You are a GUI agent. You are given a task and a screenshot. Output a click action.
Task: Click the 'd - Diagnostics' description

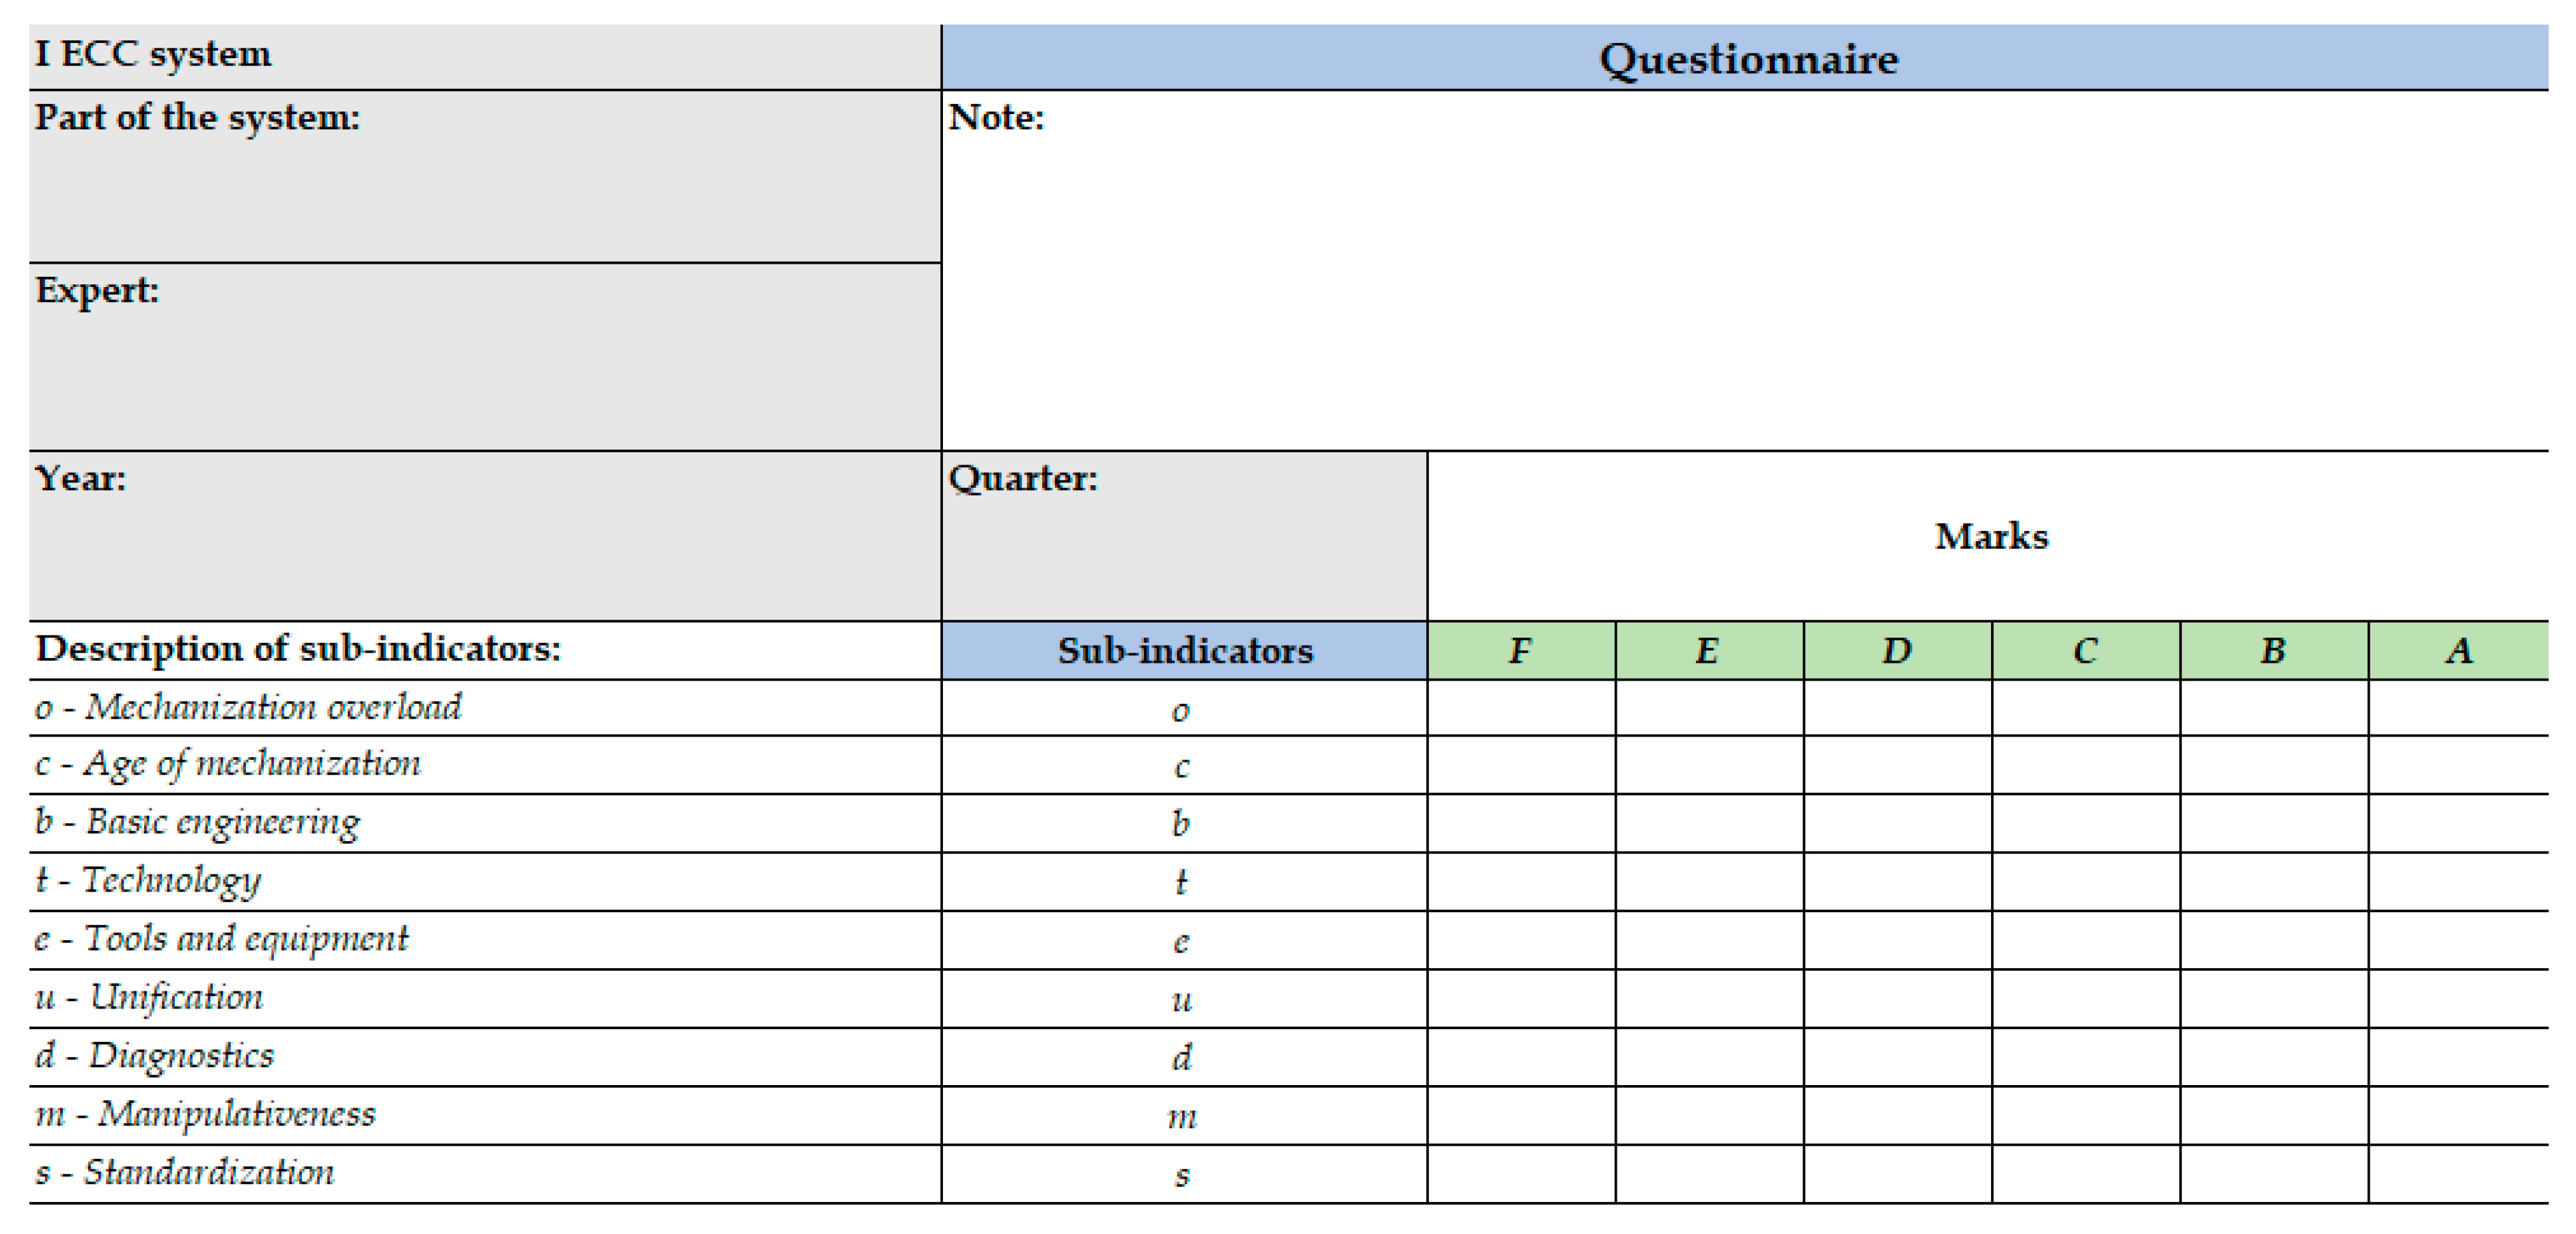point(155,1056)
